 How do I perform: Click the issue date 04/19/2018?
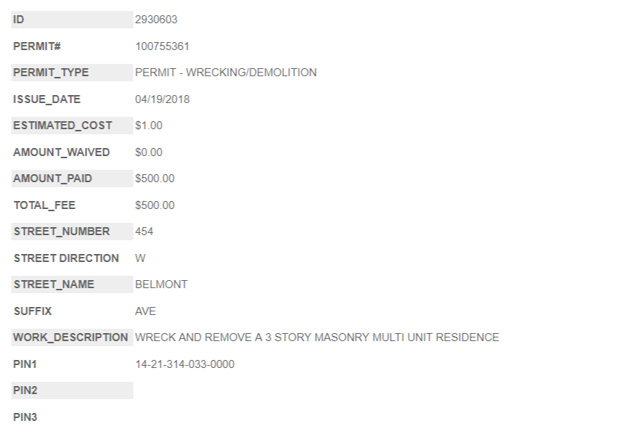click(x=162, y=99)
